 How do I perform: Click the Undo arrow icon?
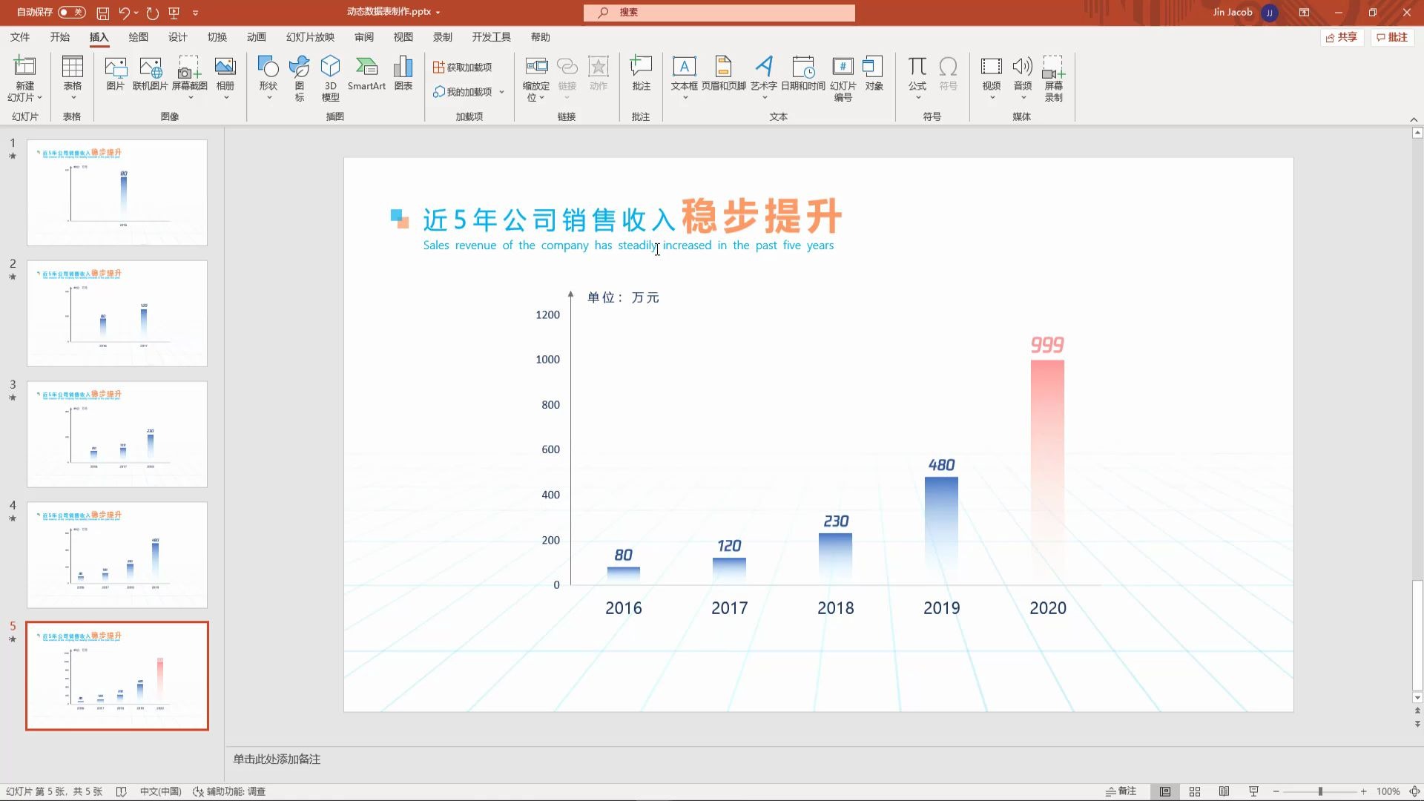pyautogui.click(x=124, y=13)
